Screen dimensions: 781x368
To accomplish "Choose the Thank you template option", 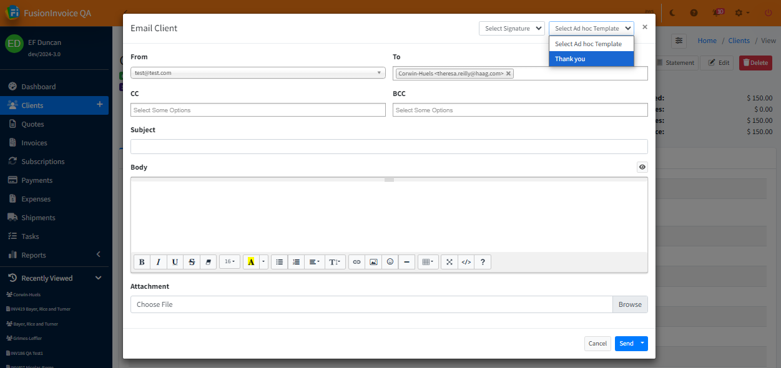I will coord(591,59).
